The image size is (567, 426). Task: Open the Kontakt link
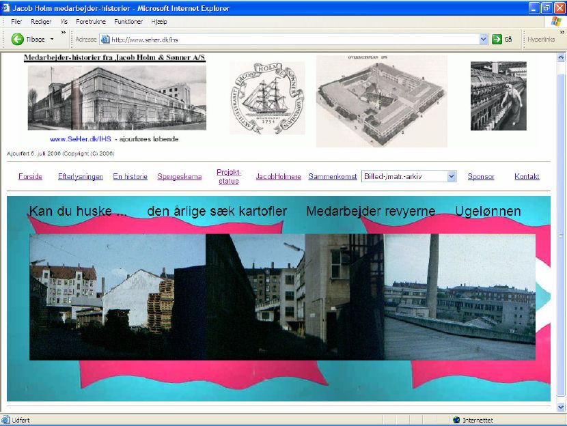pyautogui.click(x=527, y=176)
